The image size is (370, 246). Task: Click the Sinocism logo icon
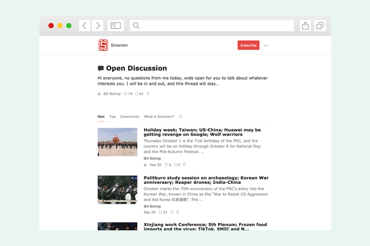(x=103, y=45)
